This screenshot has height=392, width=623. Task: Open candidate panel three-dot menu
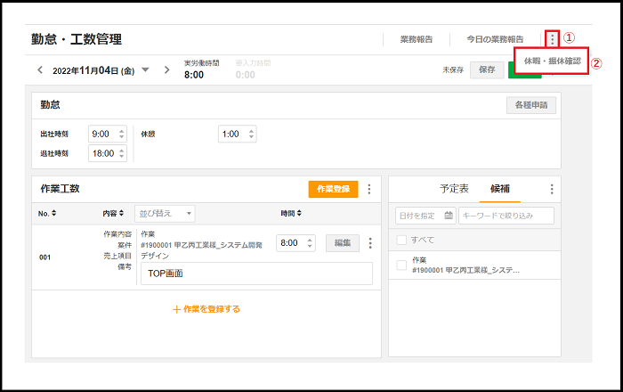pos(552,189)
